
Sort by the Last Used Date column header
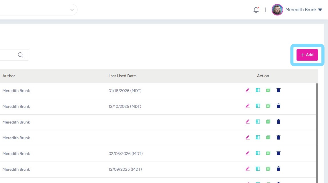122,76
